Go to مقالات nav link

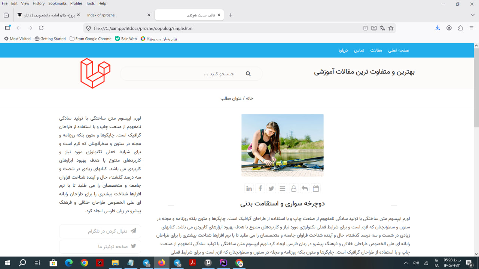[x=376, y=50]
